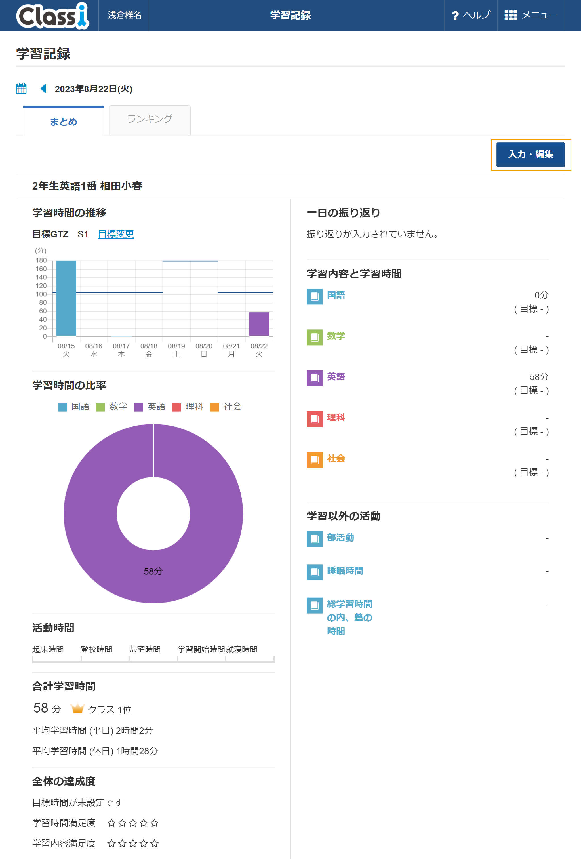Click the 08/15 bar in study chart

[66, 298]
